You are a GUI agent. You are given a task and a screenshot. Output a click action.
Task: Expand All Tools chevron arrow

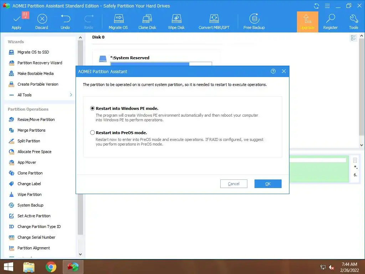tap(71, 95)
